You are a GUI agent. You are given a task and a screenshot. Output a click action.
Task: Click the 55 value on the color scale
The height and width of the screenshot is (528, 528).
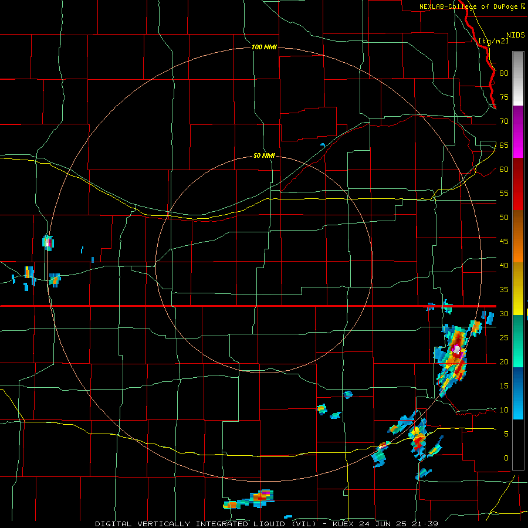click(x=504, y=193)
